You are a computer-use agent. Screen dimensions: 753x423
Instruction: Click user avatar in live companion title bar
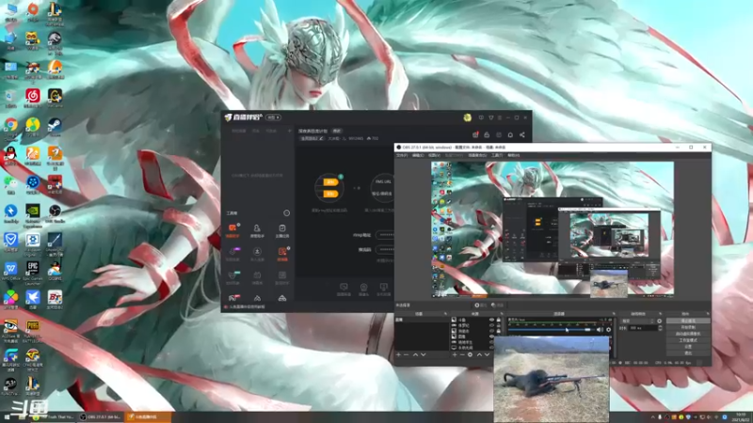tap(467, 117)
